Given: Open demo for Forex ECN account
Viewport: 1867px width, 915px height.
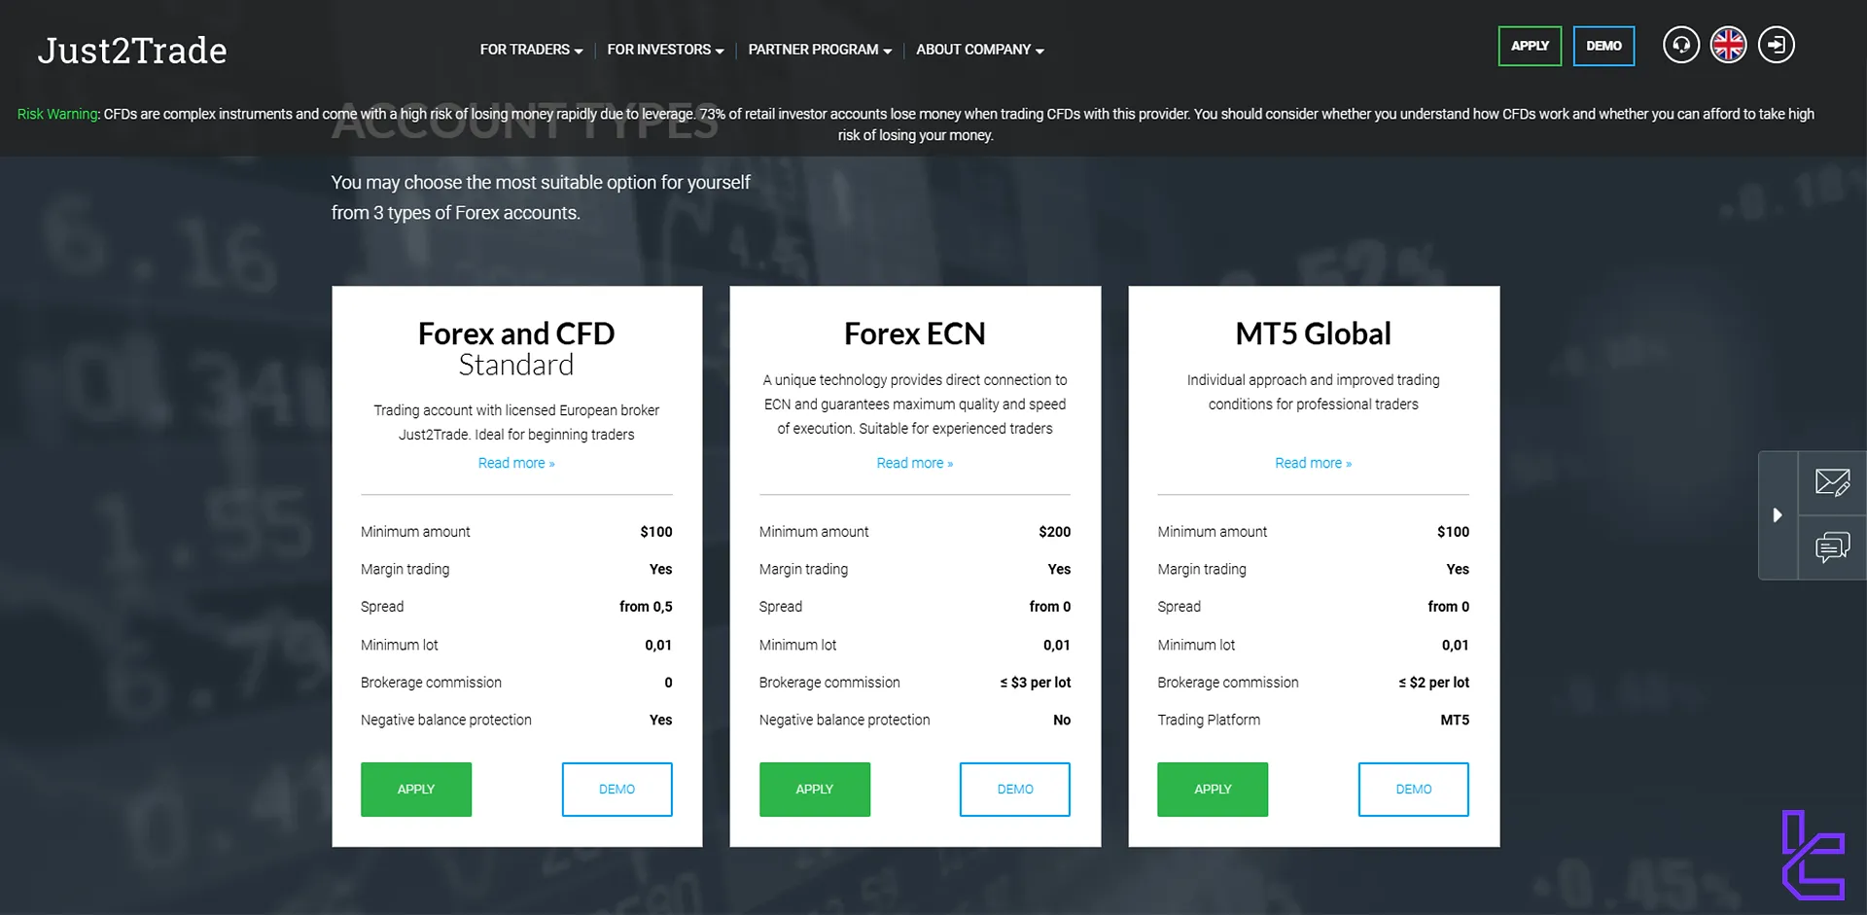Looking at the screenshot, I should click(1015, 790).
